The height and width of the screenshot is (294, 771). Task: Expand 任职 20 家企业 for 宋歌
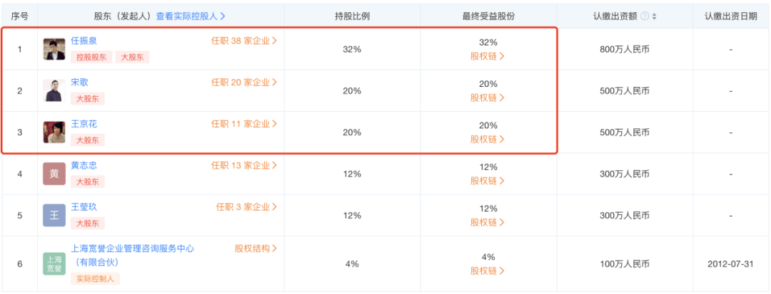243,82
